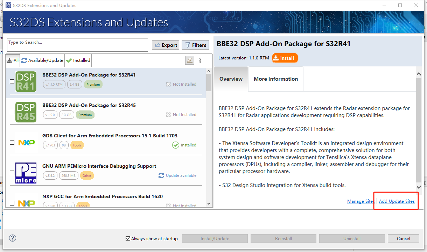
Task: Select GDB Client for Arm Embedded Processors title
Action: pyautogui.click(x=110, y=136)
